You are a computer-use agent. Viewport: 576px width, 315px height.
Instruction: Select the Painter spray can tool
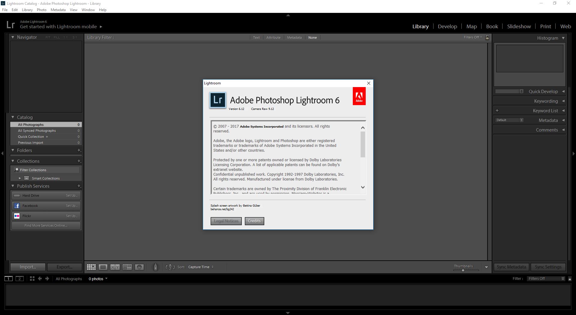point(155,267)
